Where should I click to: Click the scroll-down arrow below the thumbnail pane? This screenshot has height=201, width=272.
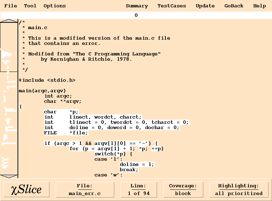(9, 176)
